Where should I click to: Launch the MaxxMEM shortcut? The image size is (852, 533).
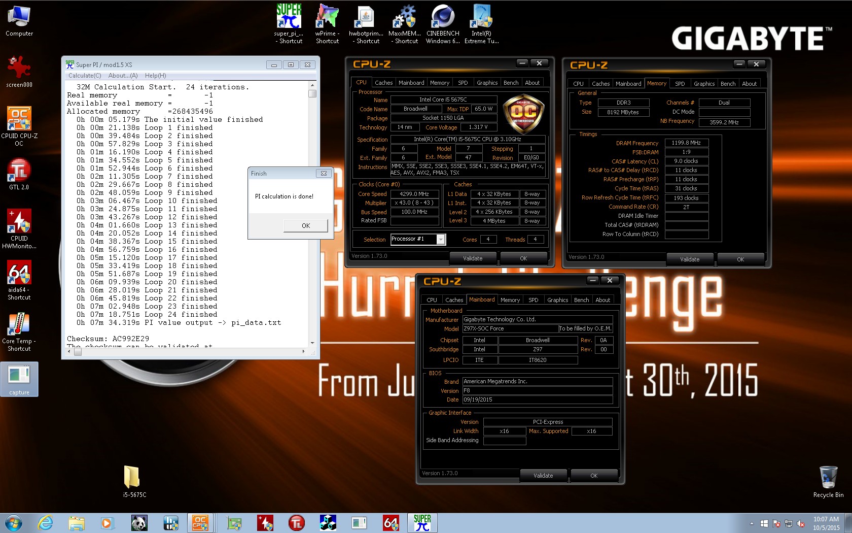point(405,24)
